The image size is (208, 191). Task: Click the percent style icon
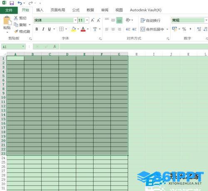pos(184,29)
